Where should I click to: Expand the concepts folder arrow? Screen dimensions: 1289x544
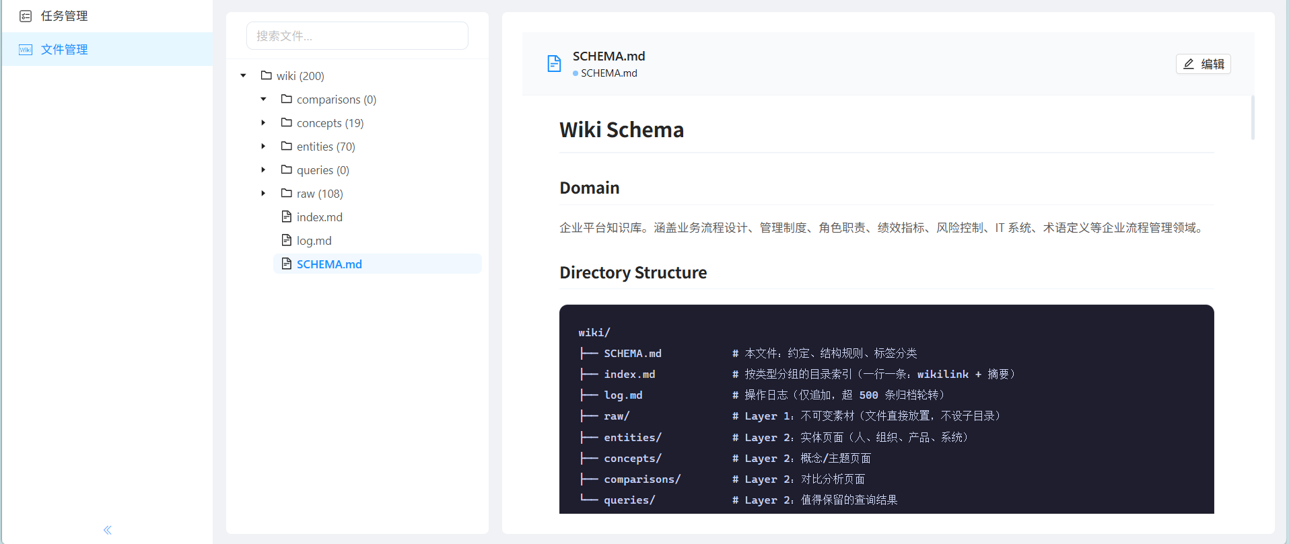(264, 123)
